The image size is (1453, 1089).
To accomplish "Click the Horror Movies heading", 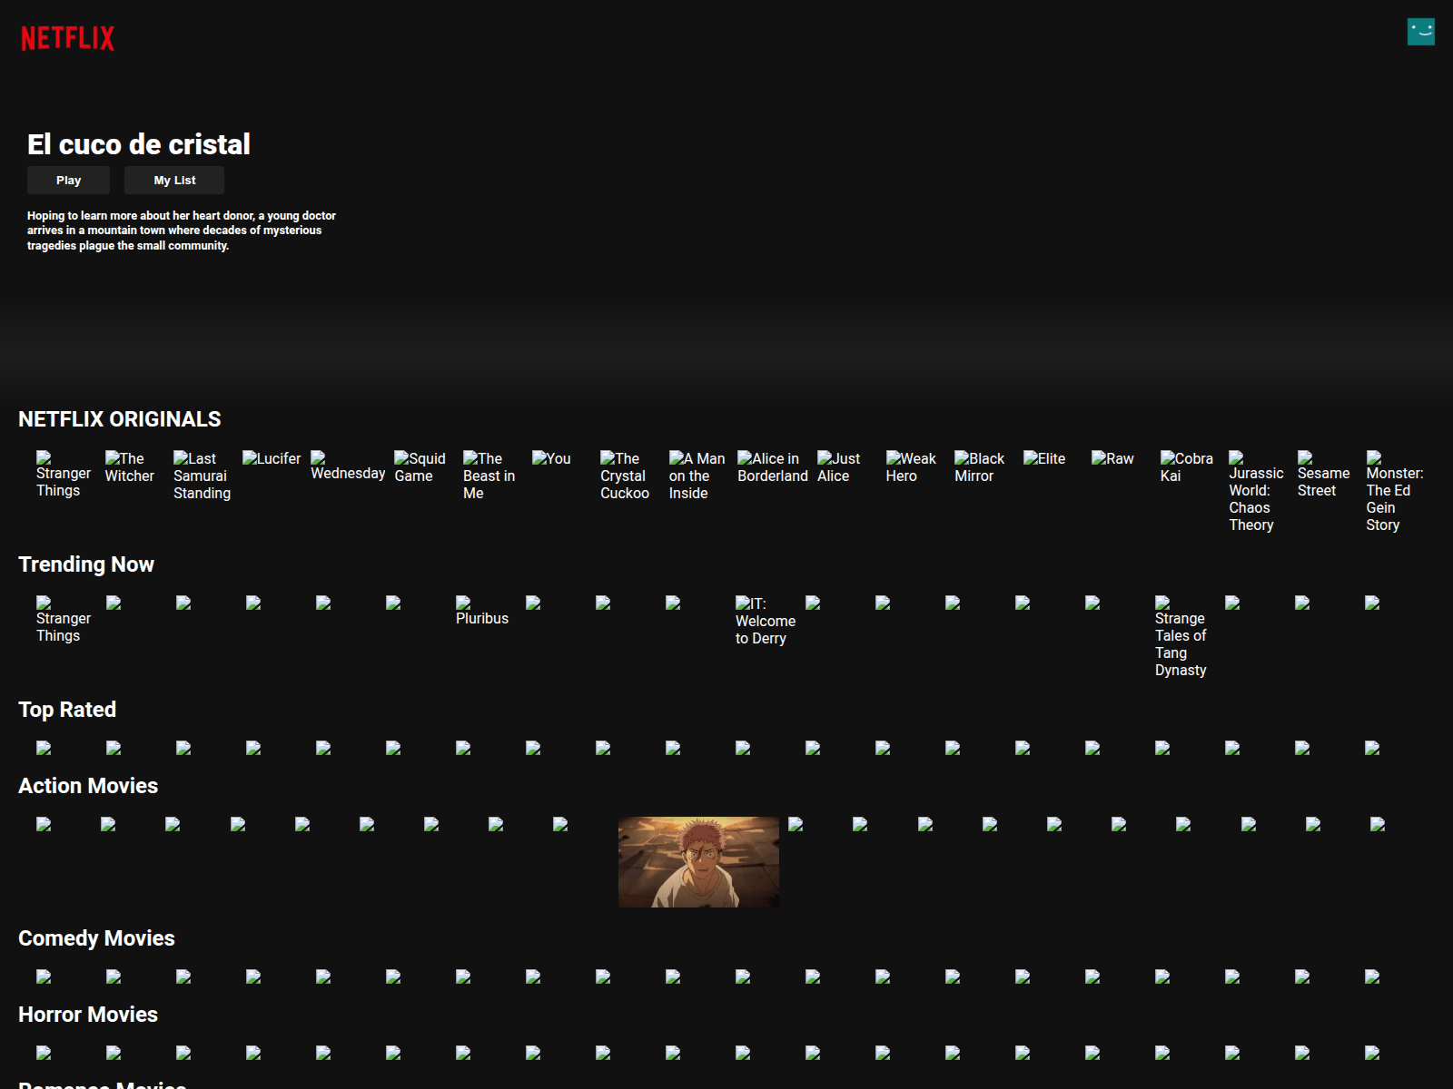I will tap(88, 1015).
